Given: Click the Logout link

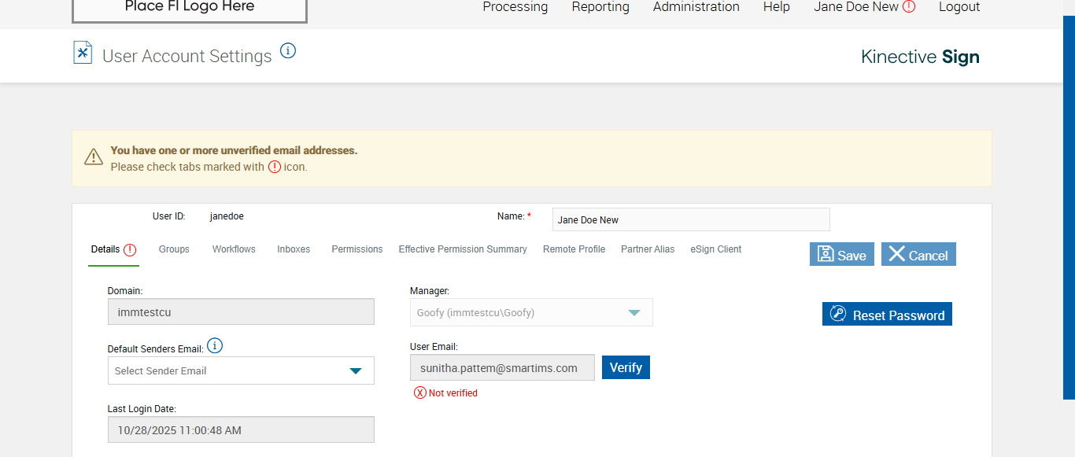Looking at the screenshot, I should [x=959, y=7].
